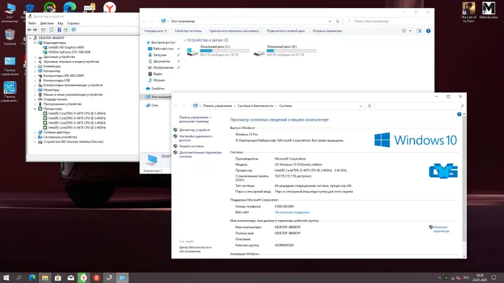
Task: Open the Действие menu in Device Manager
Action: [47, 23]
